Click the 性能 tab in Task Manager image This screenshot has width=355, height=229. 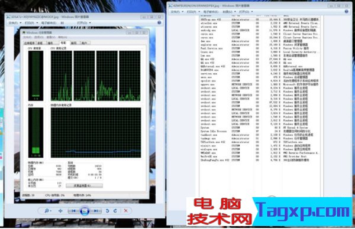point(63,43)
